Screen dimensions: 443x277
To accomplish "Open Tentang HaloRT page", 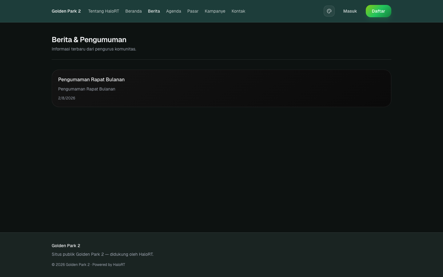I will point(103,11).
